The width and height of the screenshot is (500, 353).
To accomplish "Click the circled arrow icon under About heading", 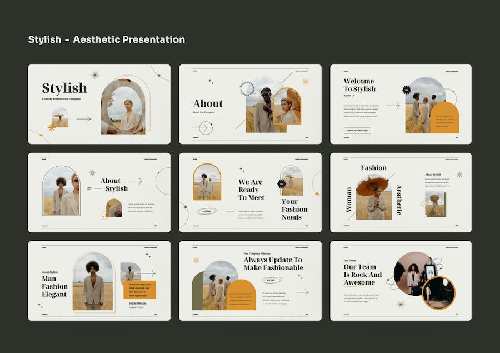I will pyautogui.click(x=202, y=128).
